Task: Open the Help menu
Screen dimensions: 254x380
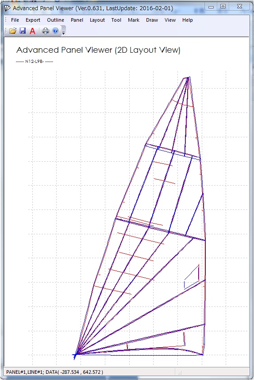Action: click(188, 20)
